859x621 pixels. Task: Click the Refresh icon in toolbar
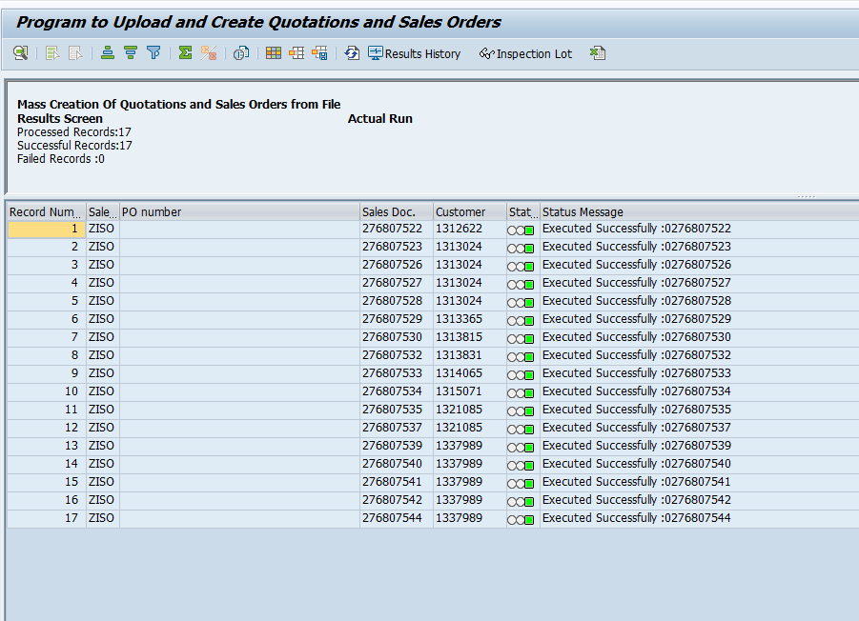click(x=352, y=53)
